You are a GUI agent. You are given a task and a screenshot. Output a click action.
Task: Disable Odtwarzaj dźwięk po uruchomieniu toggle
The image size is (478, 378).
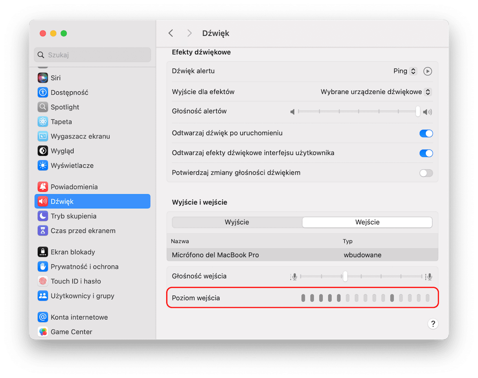[426, 133]
